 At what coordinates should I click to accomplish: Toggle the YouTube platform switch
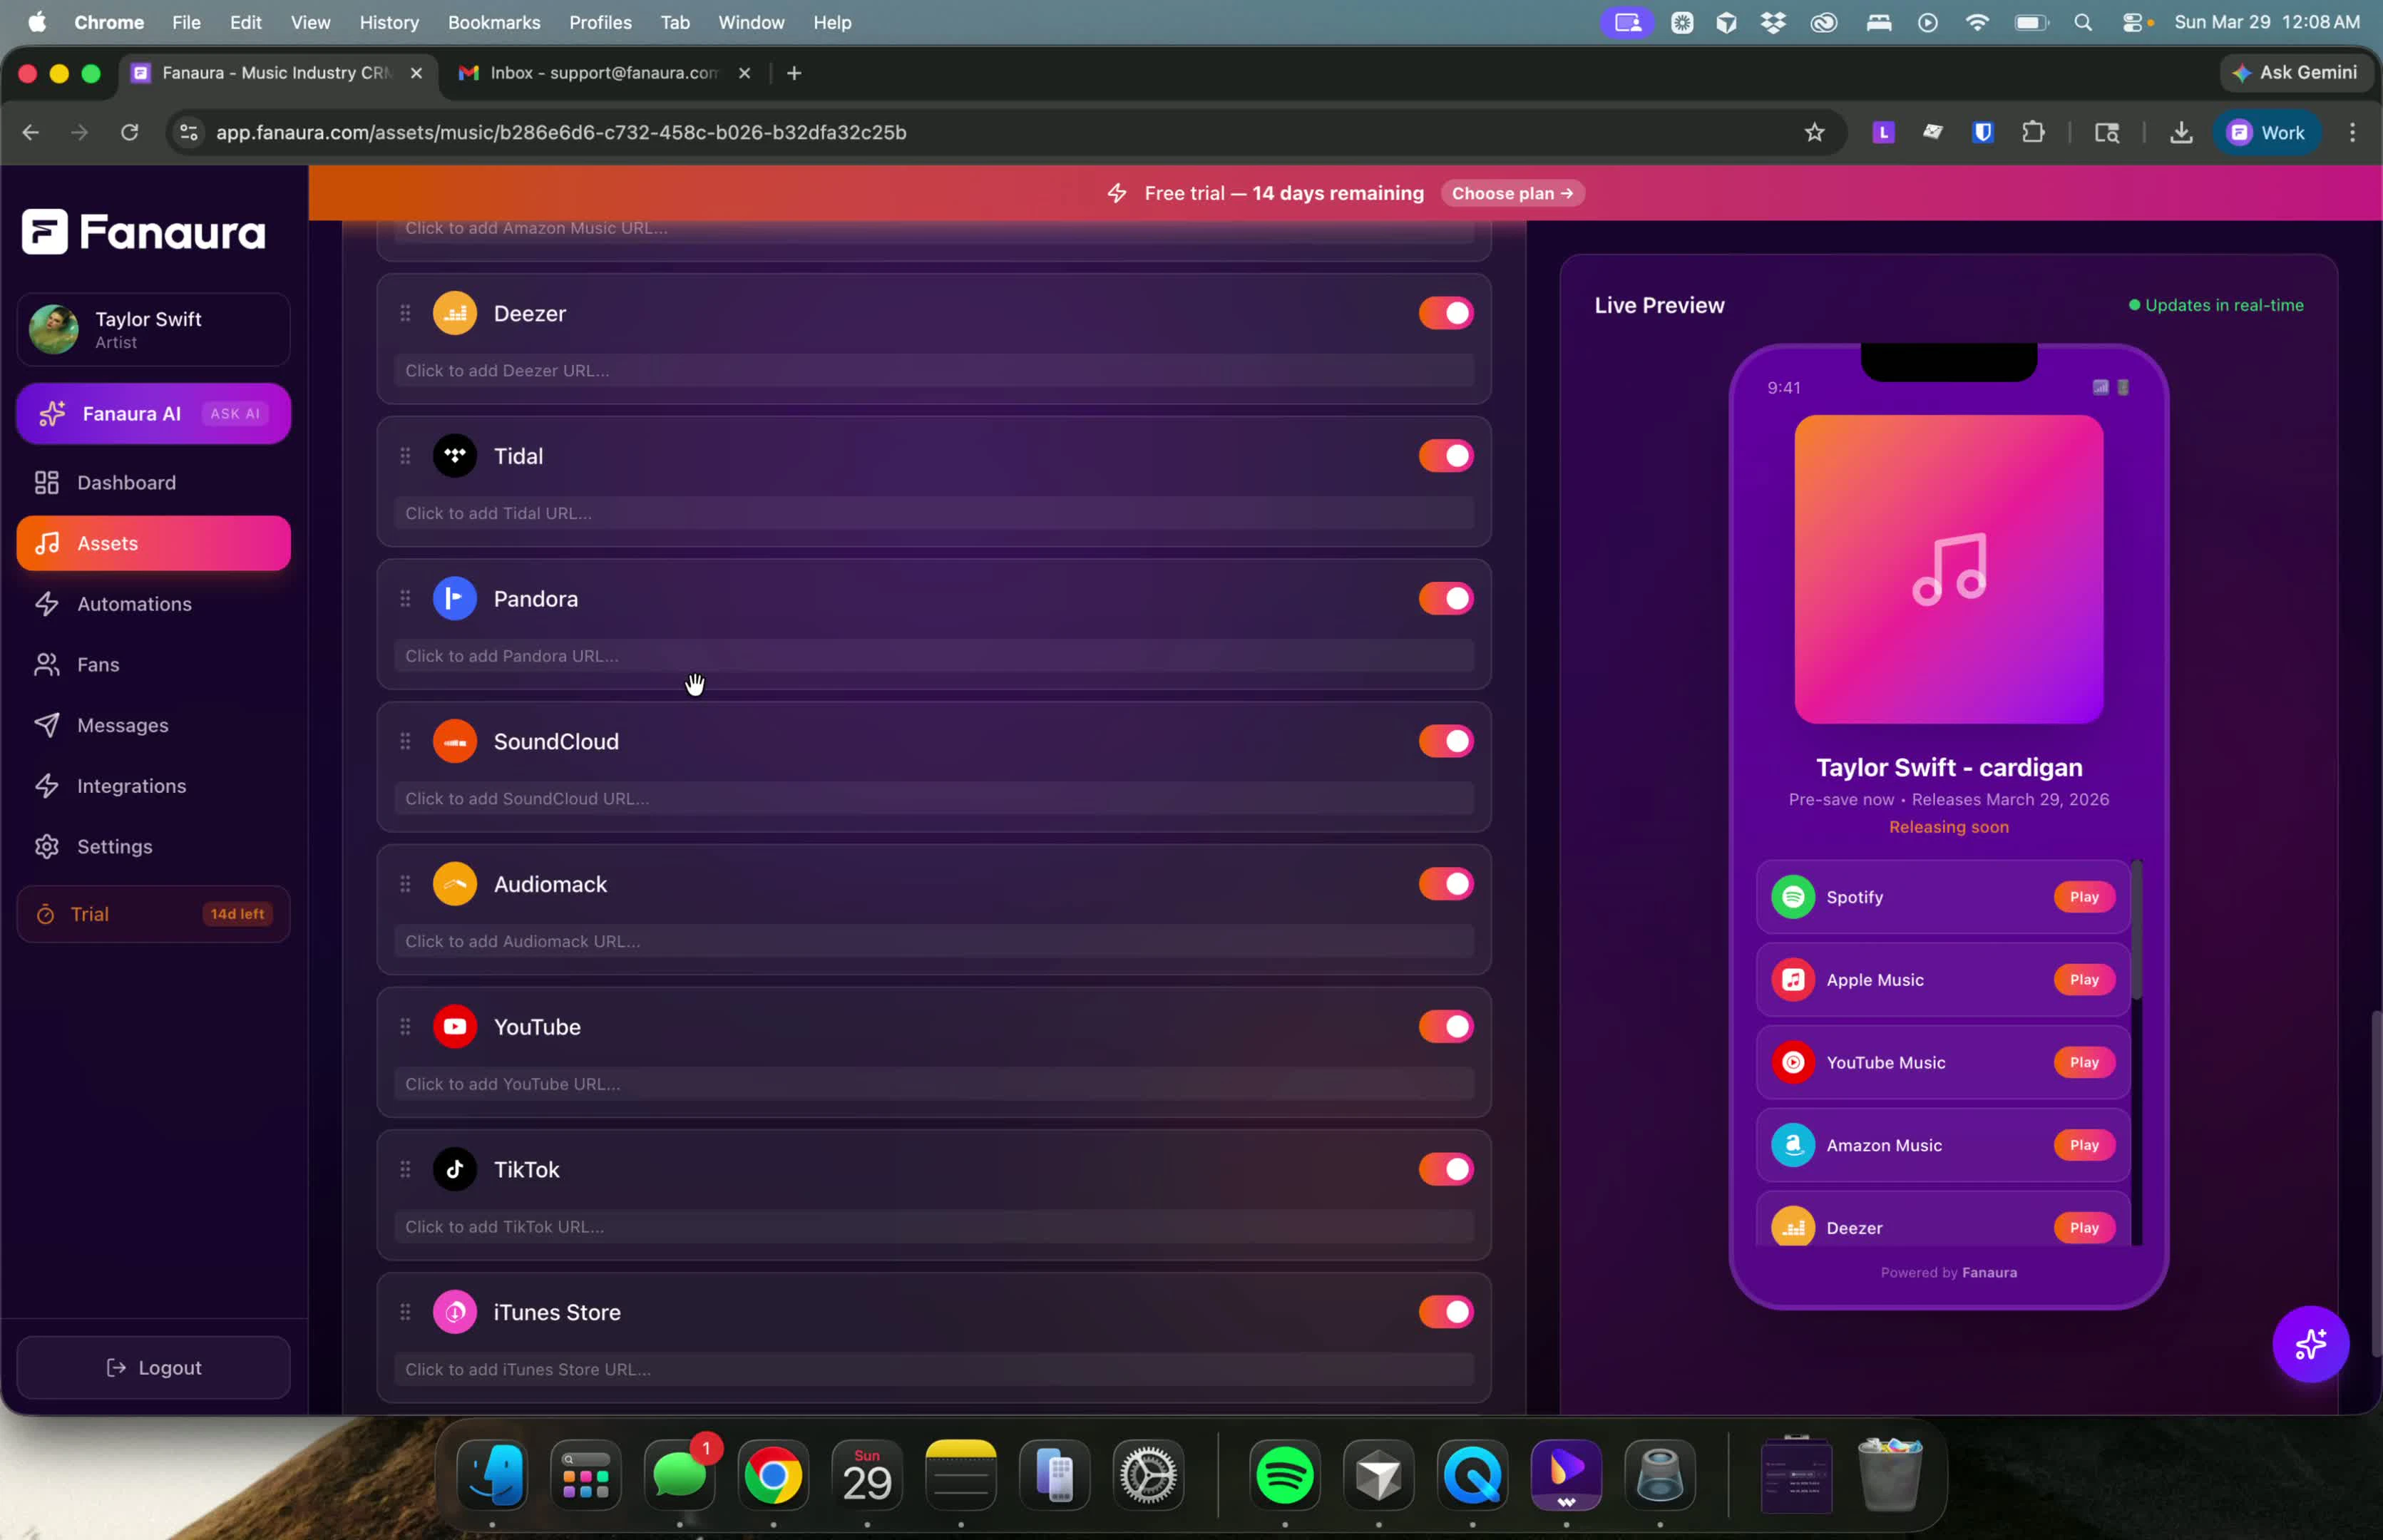coord(1446,1027)
